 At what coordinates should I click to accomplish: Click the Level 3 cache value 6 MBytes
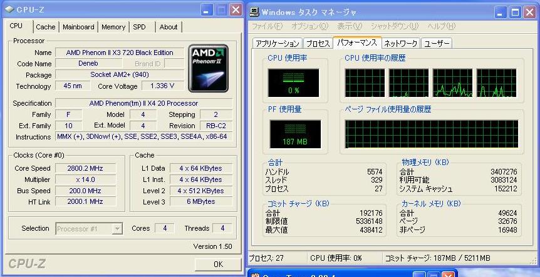[201, 202]
